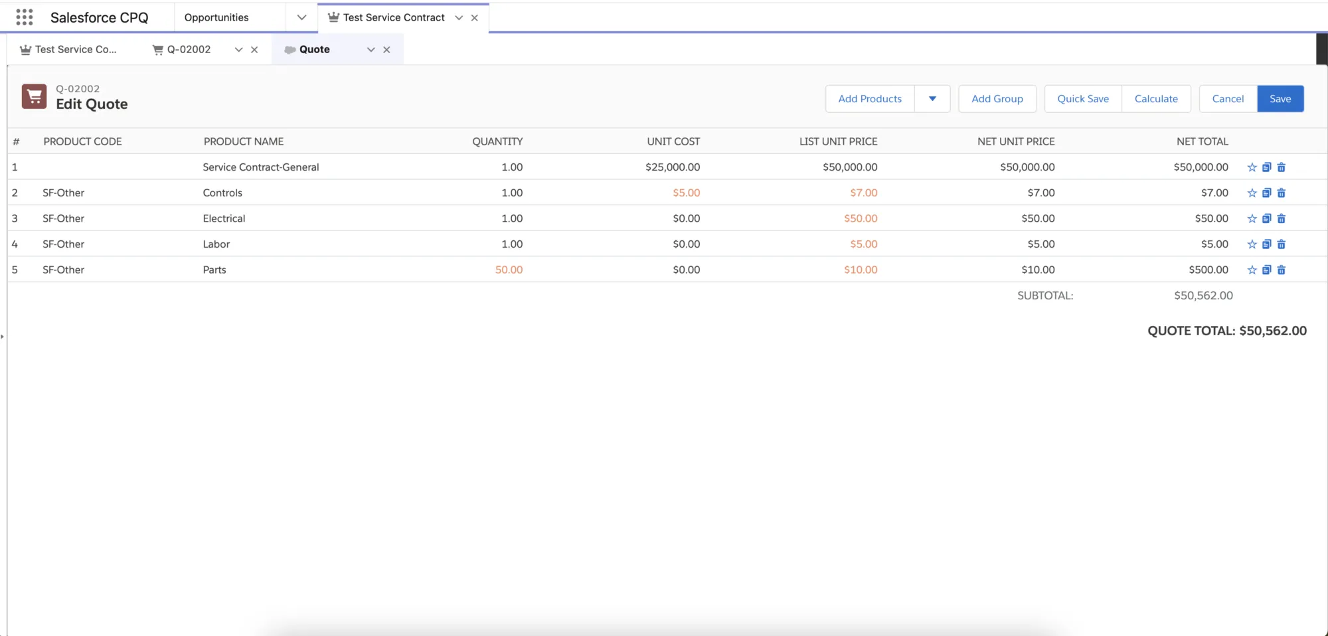Click the PRODUCT CODE column header

tap(83, 141)
